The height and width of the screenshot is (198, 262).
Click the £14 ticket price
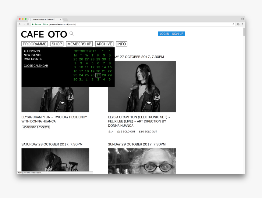111,131
